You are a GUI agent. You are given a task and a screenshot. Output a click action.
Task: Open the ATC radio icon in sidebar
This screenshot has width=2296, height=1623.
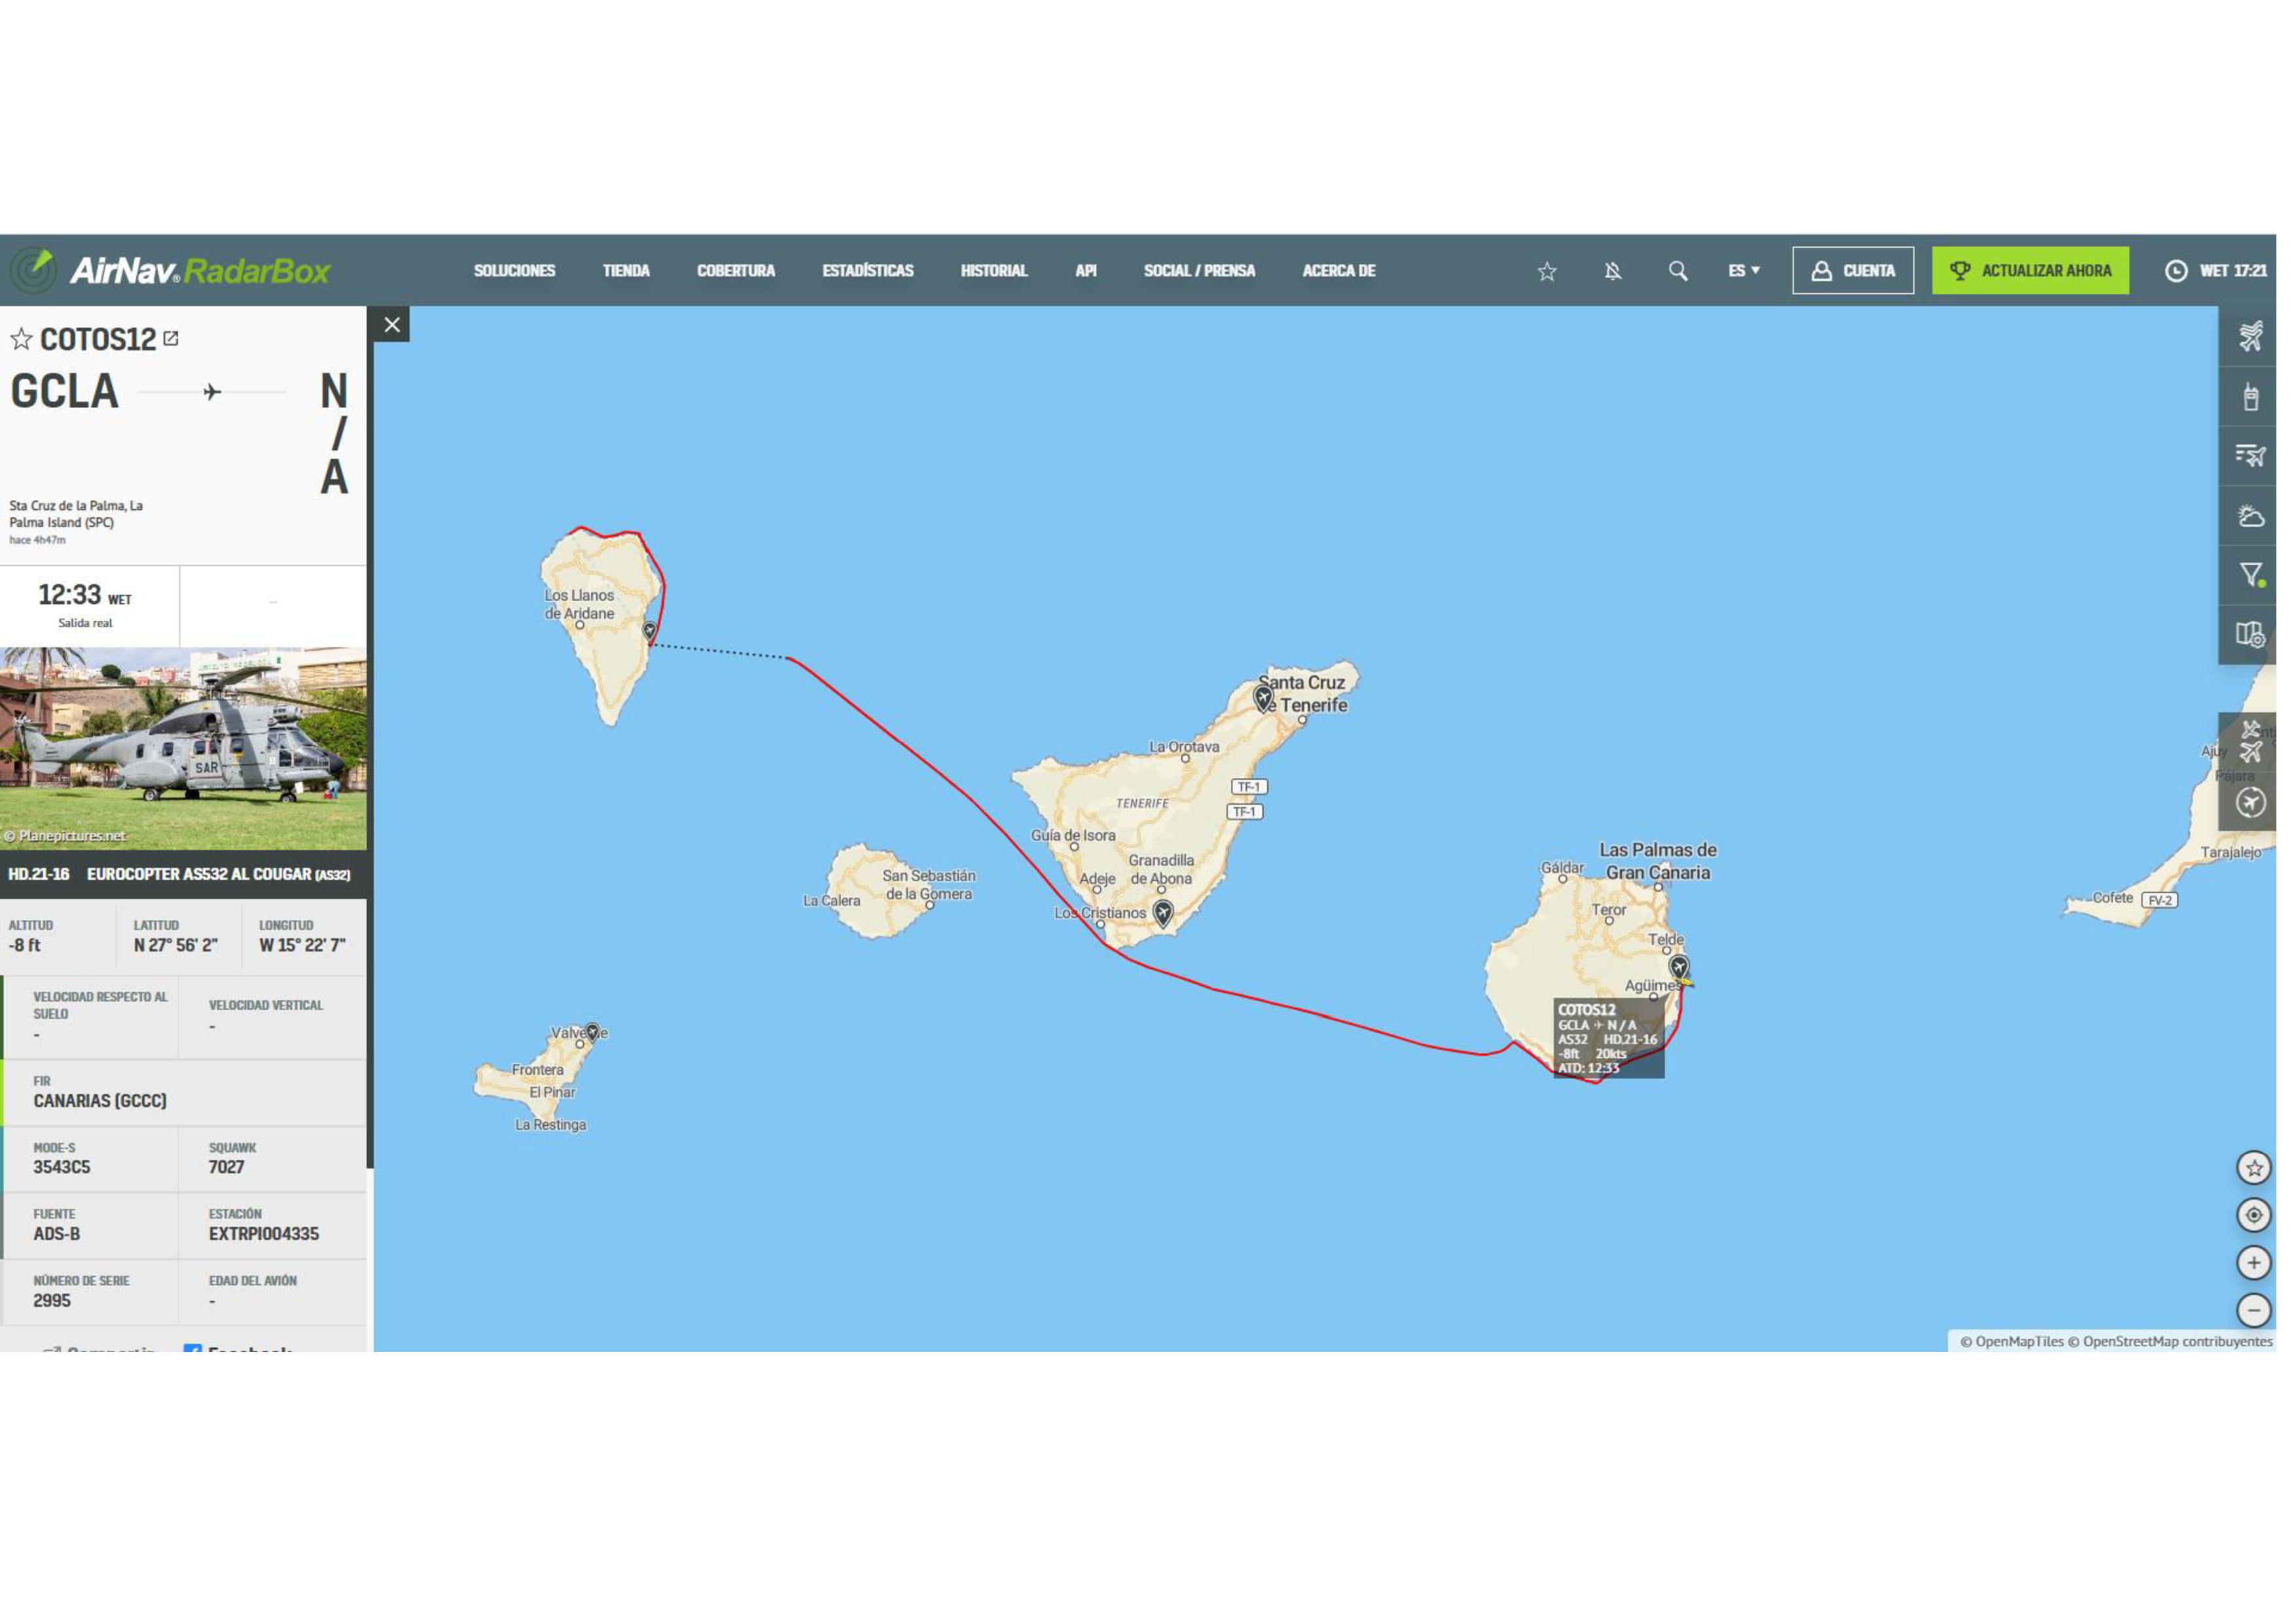click(x=2250, y=397)
